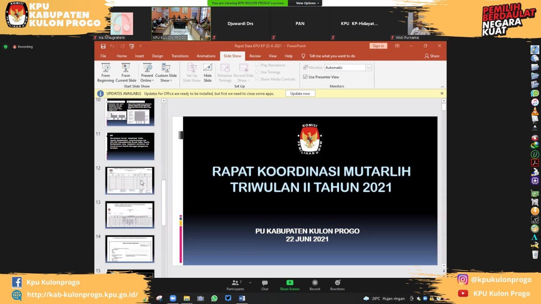The image size is (541, 304).
Task: Expand the Zoom View Options menu
Action: coord(307,3)
